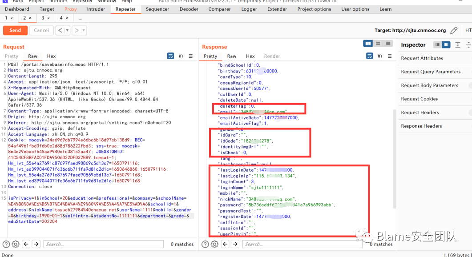
Task: Open Response search settings gear
Action: (214, 244)
